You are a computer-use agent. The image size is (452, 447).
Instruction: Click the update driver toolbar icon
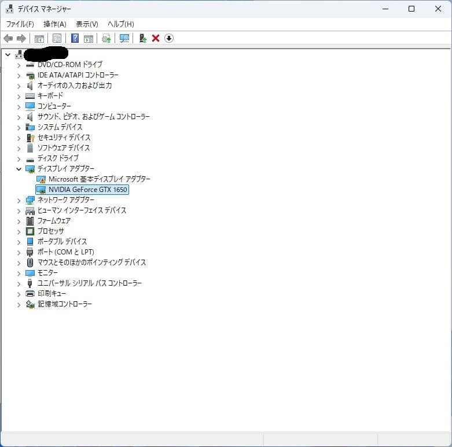click(106, 38)
